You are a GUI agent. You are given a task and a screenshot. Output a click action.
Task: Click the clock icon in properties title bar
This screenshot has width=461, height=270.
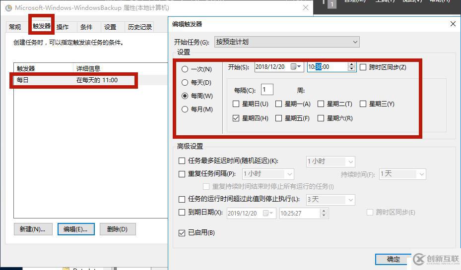click(8, 8)
